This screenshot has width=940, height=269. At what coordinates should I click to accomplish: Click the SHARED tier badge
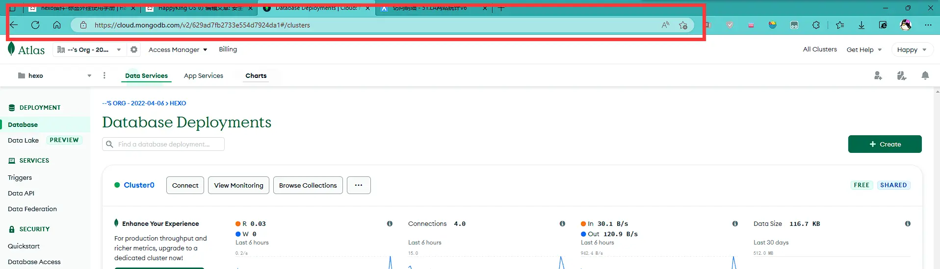(x=893, y=185)
